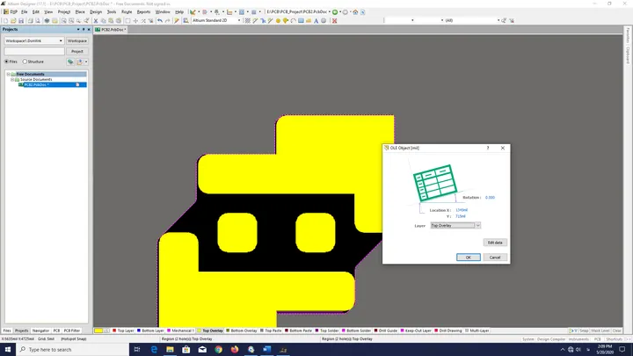Click the Workspace button
Image resolution: width=633 pixels, height=356 pixels.
click(77, 40)
